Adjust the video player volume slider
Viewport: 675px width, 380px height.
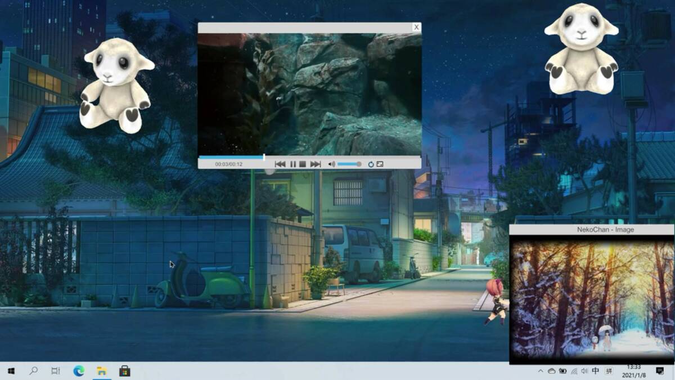349,164
